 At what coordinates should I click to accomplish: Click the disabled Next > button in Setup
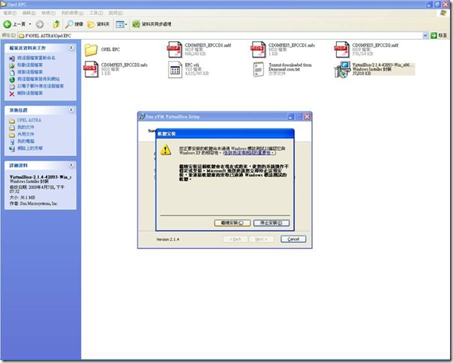[x=261, y=239]
